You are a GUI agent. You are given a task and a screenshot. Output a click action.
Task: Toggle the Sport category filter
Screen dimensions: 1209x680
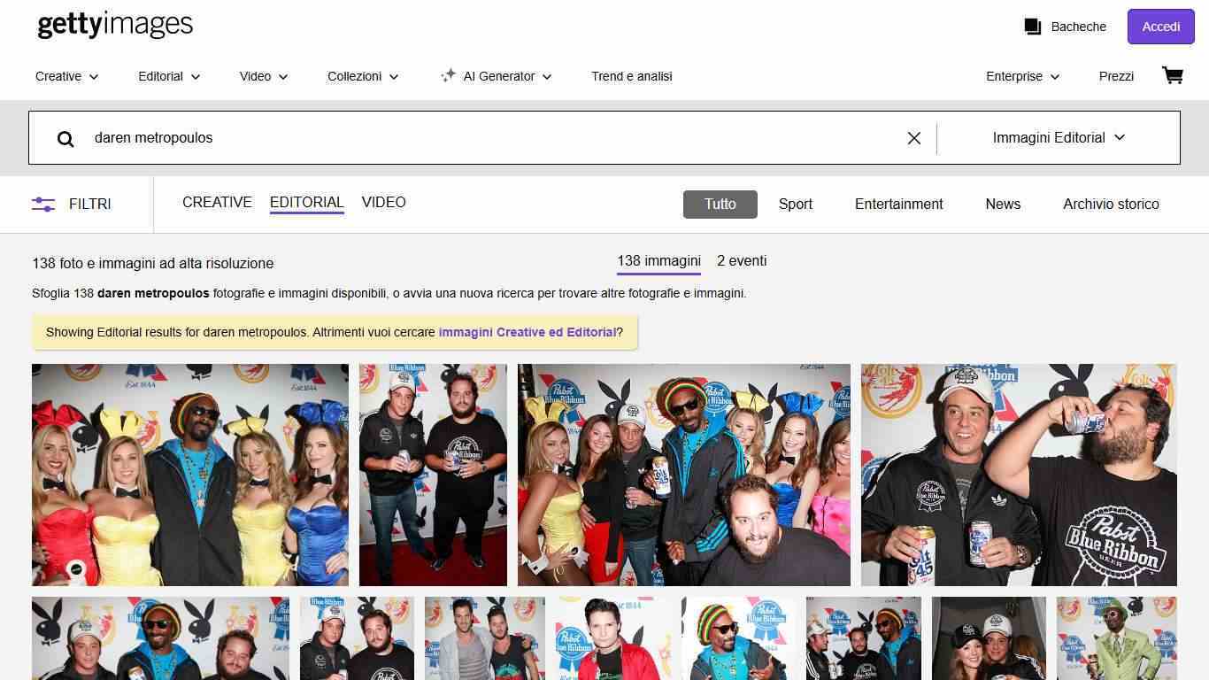tap(794, 205)
